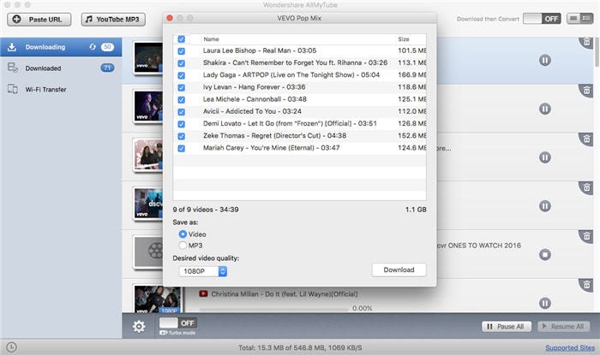Click the Christina Milian download progress bar
This screenshot has height=355, width=600.
273,309
